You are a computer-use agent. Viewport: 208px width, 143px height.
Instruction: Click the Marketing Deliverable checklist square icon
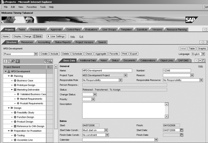tap(15, 90)
